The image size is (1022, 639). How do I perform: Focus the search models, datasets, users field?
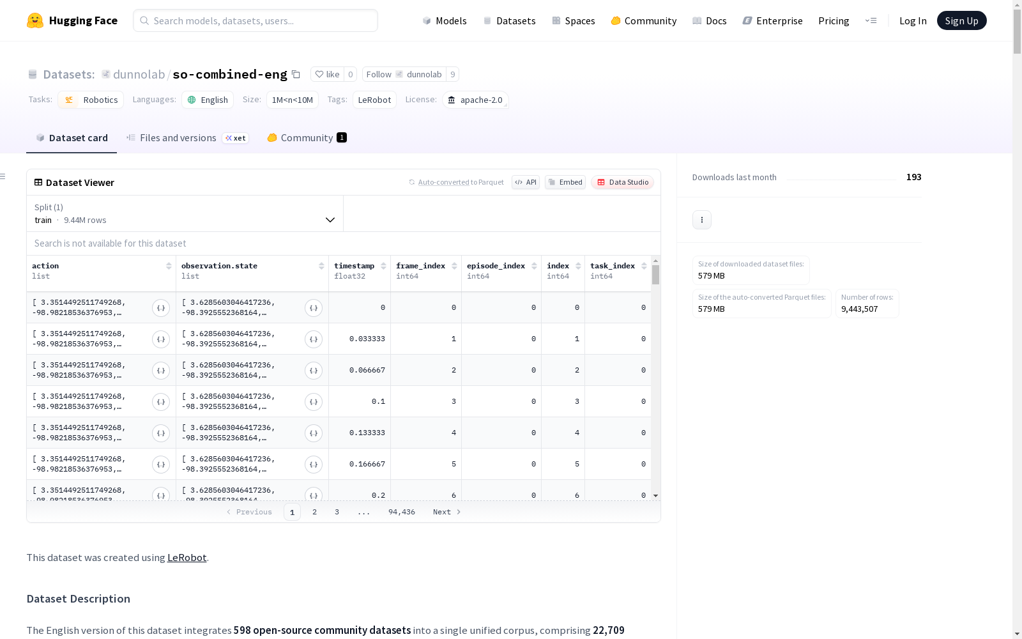tap(256, 20)
